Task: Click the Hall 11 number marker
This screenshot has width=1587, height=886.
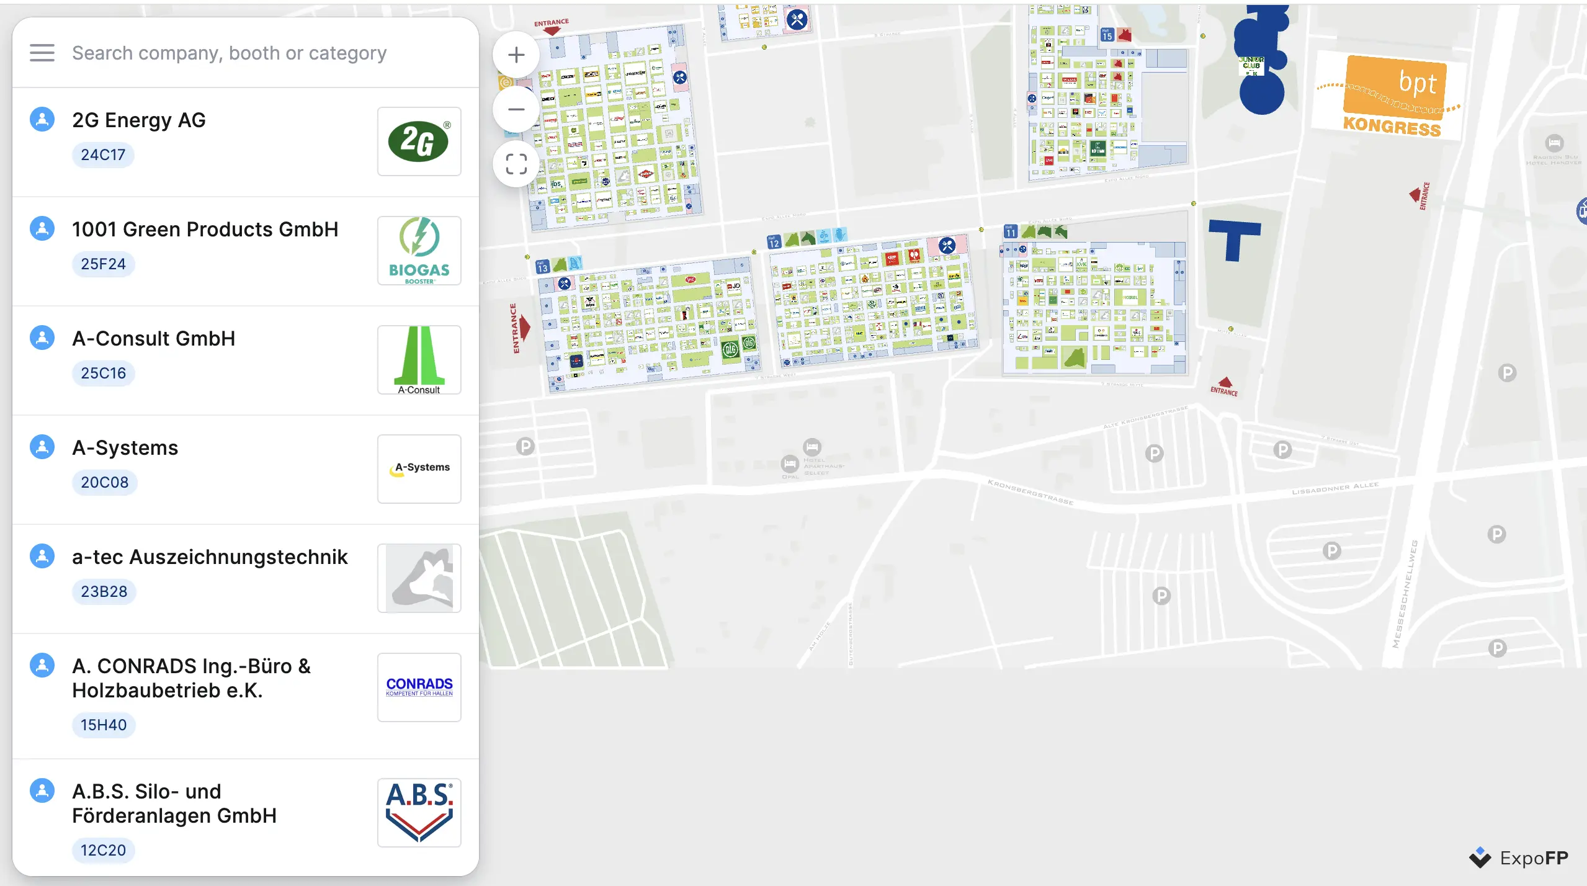Action: 1011,232
